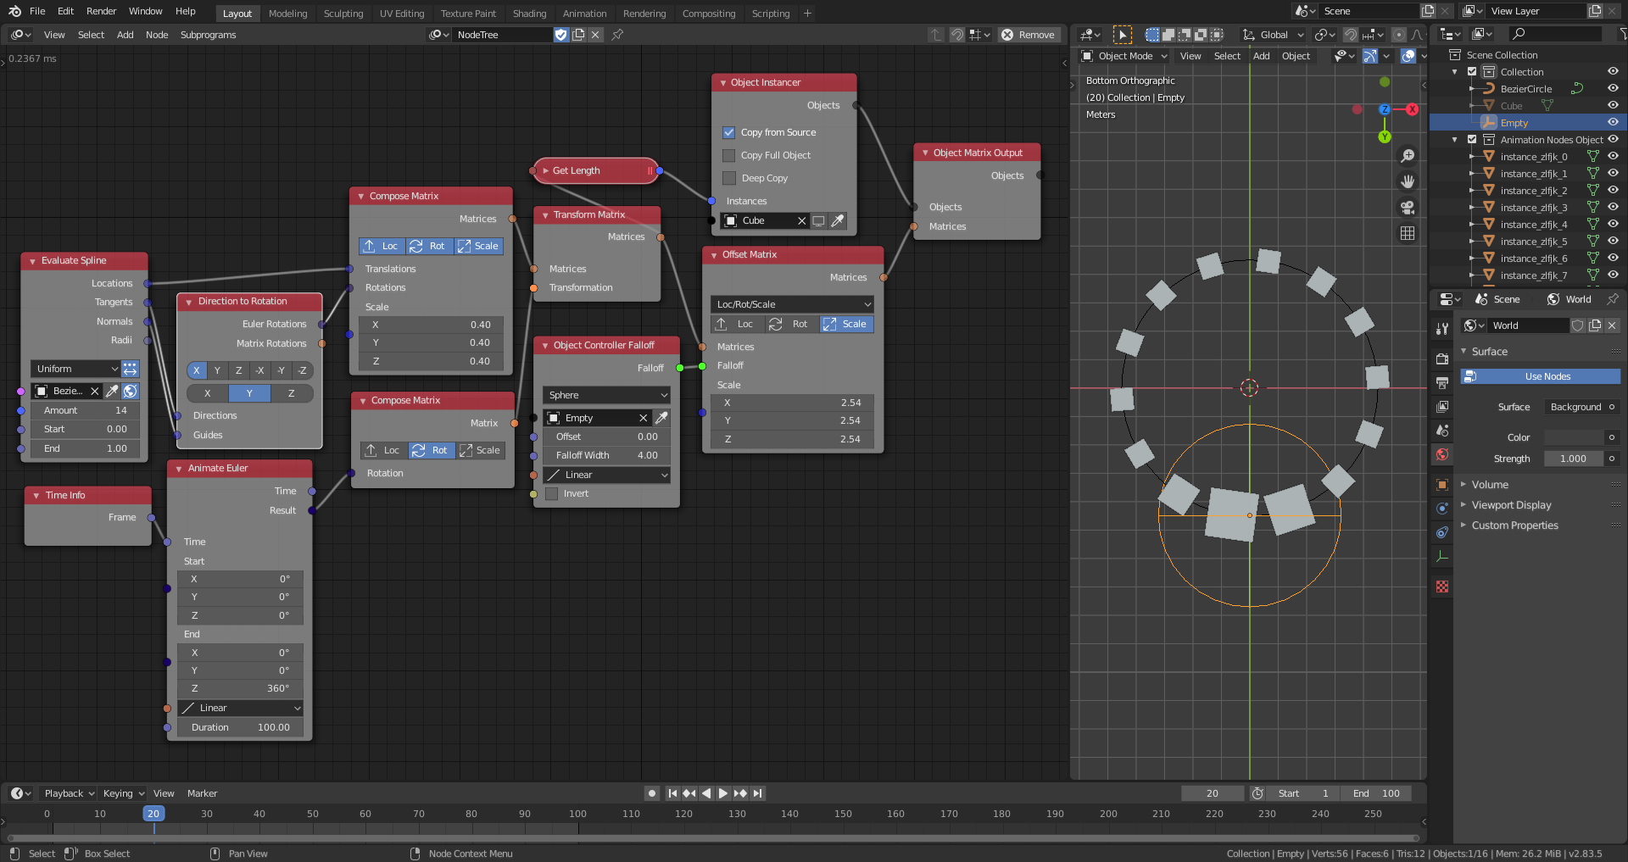The height and width of the screenshot is (862, 1628).
Task: Select the Y guide axis in Direction to Rotation
Action: (x=249, y=393)
